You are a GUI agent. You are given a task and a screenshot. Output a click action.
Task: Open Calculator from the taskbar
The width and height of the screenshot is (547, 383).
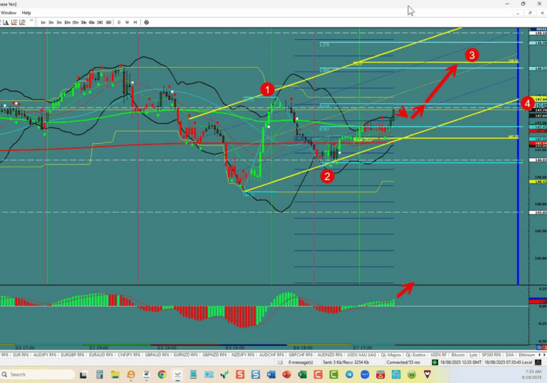tap(100, 374)
